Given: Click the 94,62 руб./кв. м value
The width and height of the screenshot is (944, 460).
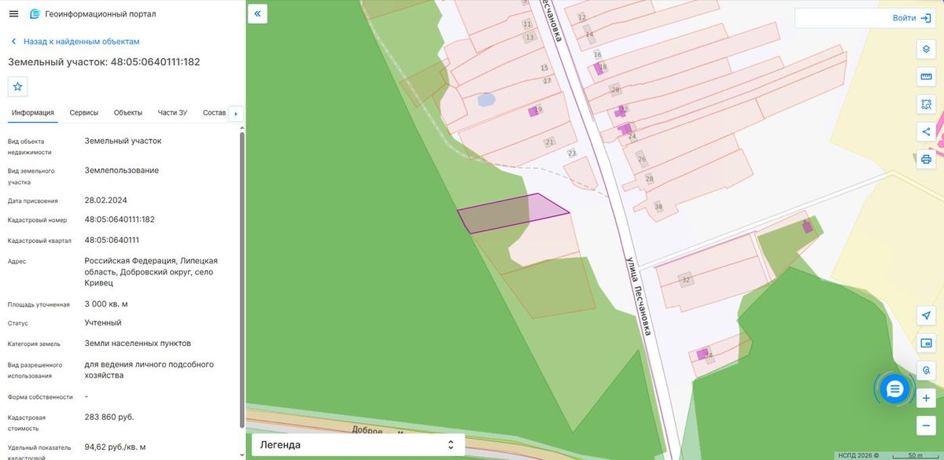Looking at the screenshot, I should click(x=115, y=447).
